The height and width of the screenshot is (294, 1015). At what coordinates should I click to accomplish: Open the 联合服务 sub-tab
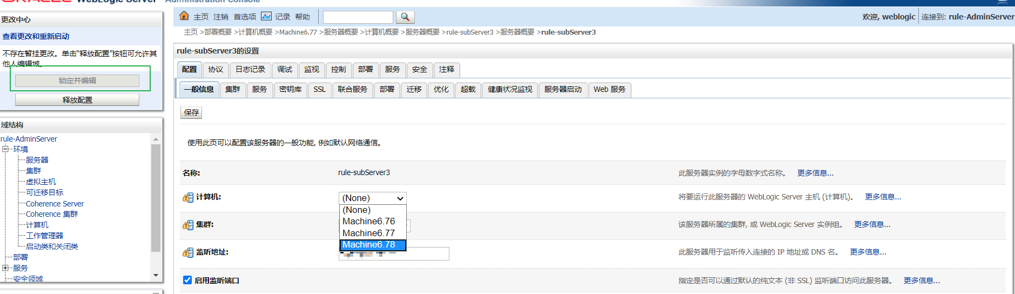point(353,89)
